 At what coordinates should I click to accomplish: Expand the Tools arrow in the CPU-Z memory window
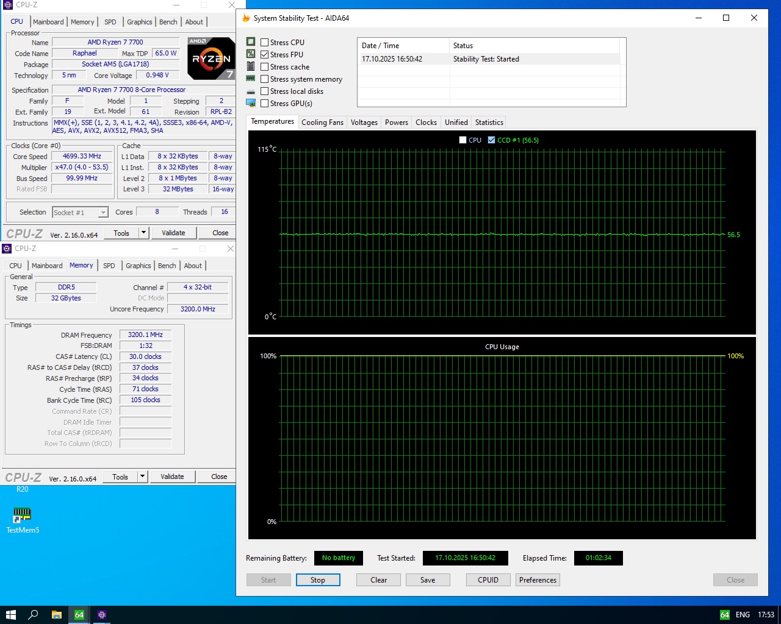(142, 477)
